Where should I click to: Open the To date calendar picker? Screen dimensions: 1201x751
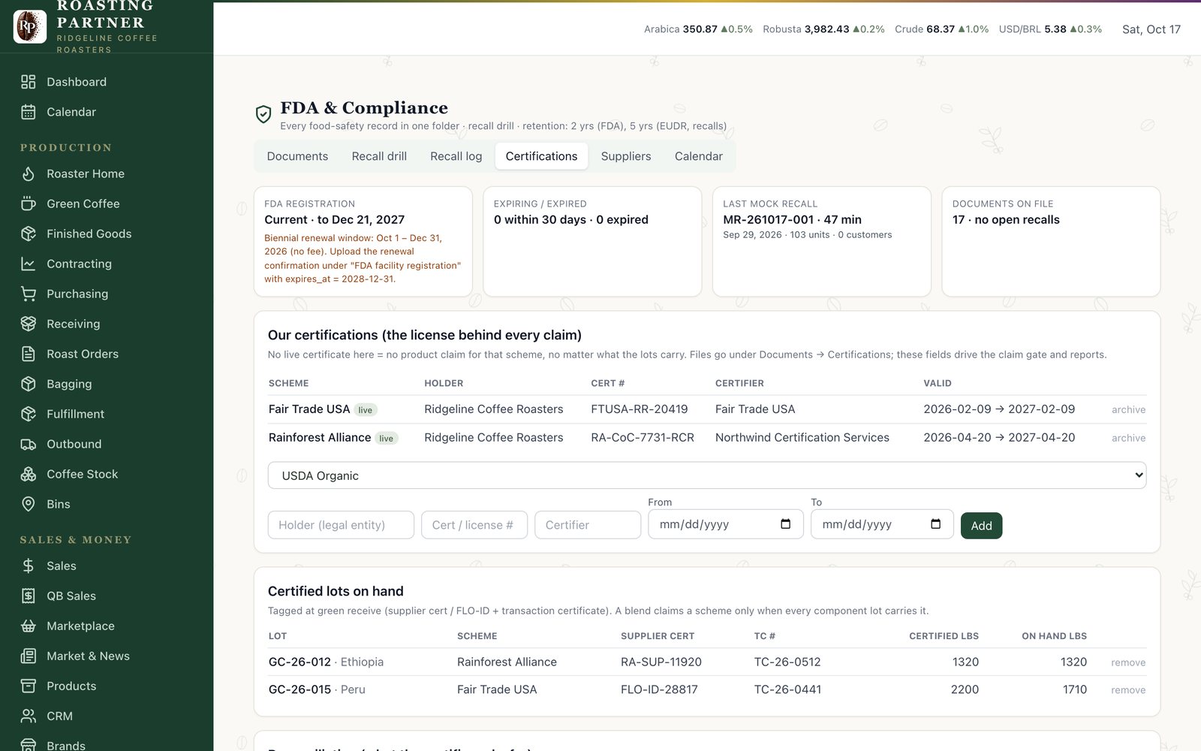pos(935,524)
